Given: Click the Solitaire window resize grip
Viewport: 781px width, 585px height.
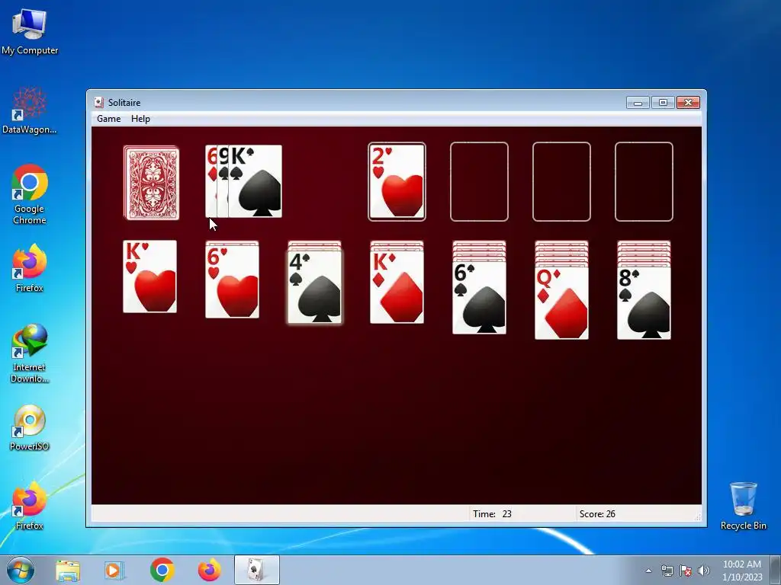Looking at the screenshot, I should point(697,517).
